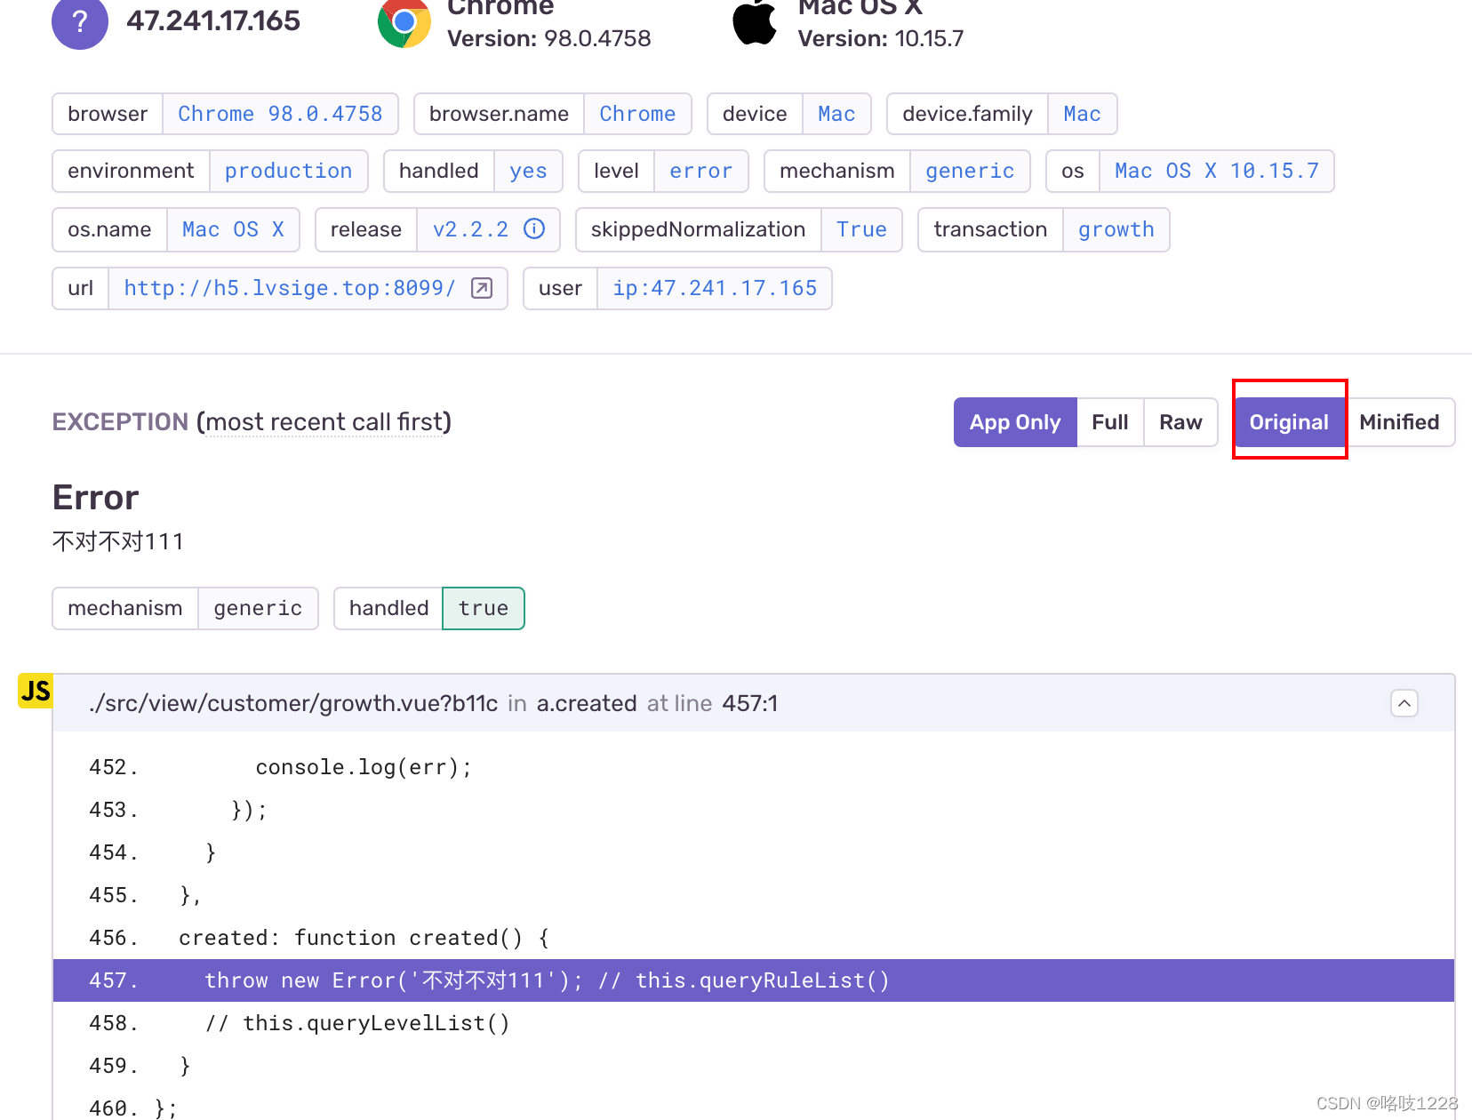Viewport: 1472px width, 1120px height.
Task: Click skippedNormalization True tag value
Action: 861,229
